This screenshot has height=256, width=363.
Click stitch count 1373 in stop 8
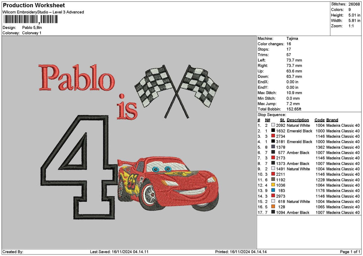(x=280, y=163)
